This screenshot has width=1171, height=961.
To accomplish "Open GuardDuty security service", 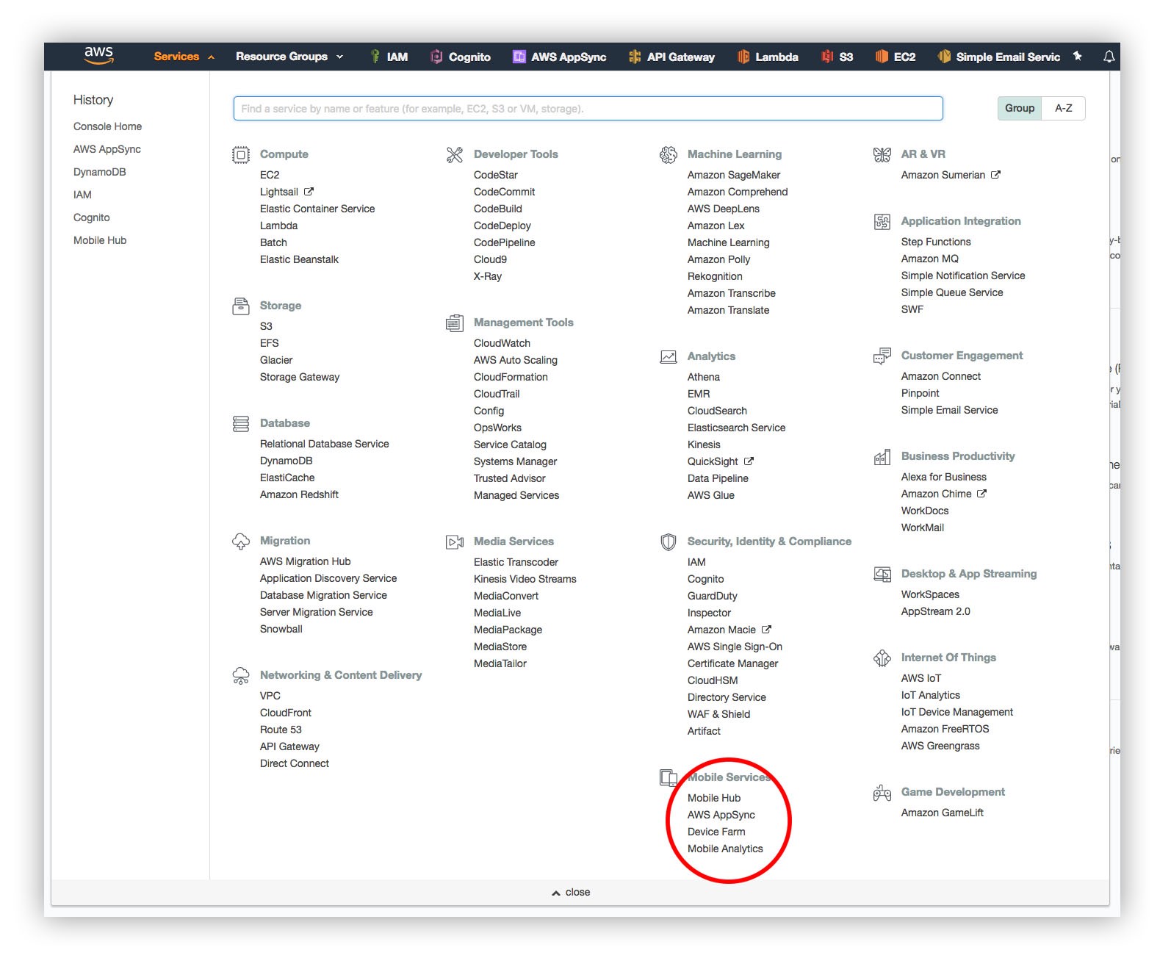I will coord(713,596).
